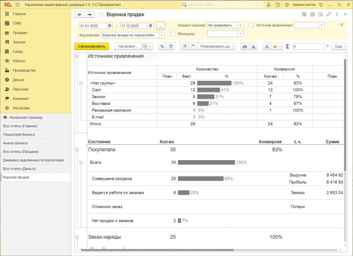Click filter funnel icon at right
Image resolution: width=353 pixels, height=256 pixels.
tap(342, 25)
